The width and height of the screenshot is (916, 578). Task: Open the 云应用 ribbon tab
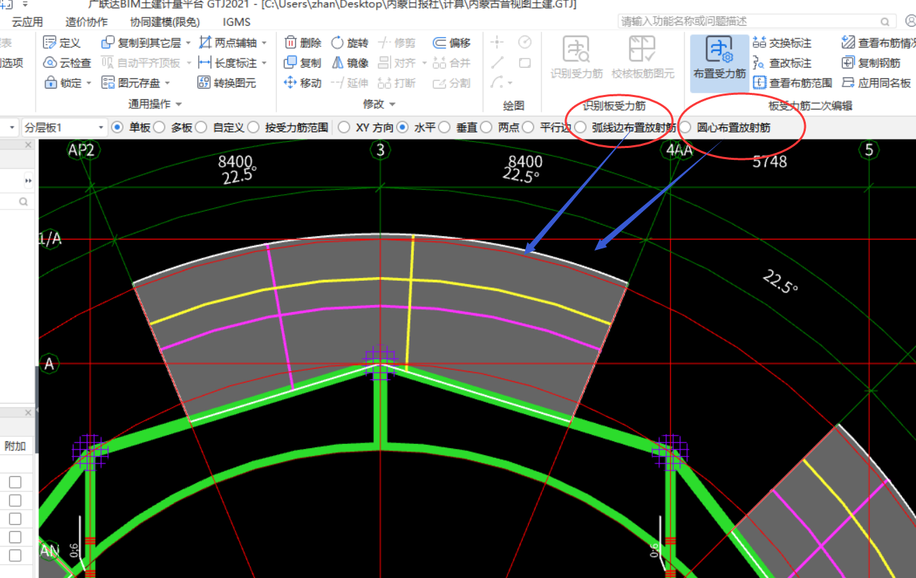click(27, 22)
